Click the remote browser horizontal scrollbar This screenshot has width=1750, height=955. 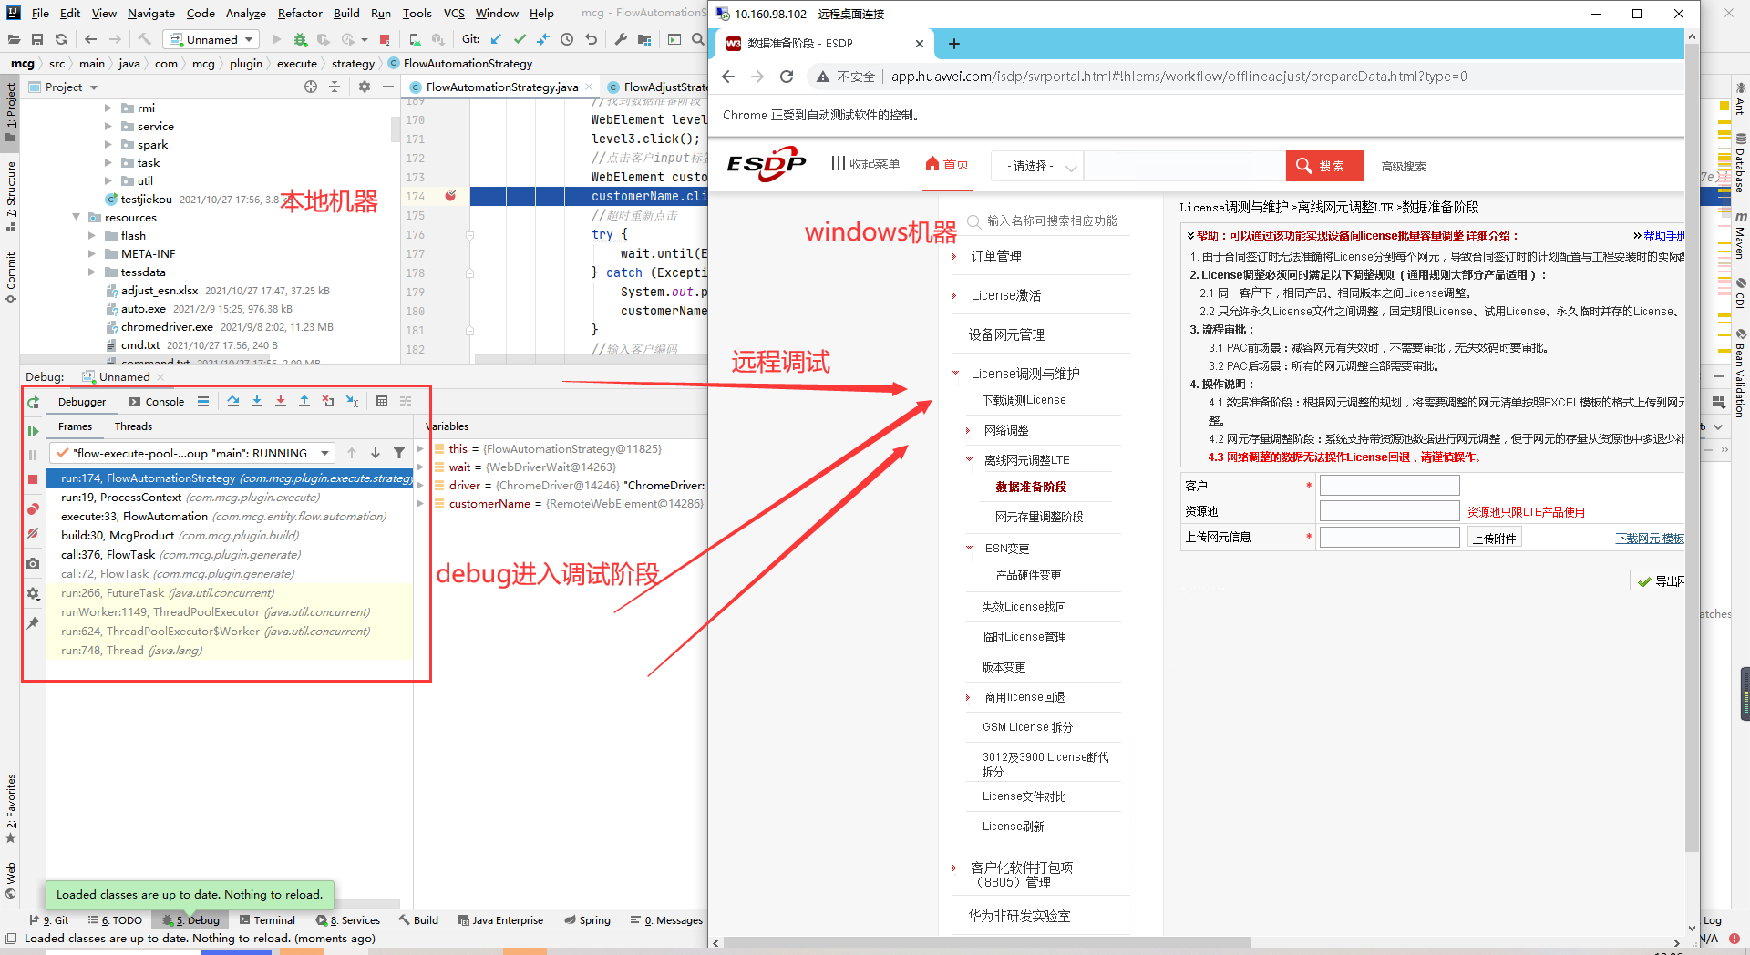(986, 942)
